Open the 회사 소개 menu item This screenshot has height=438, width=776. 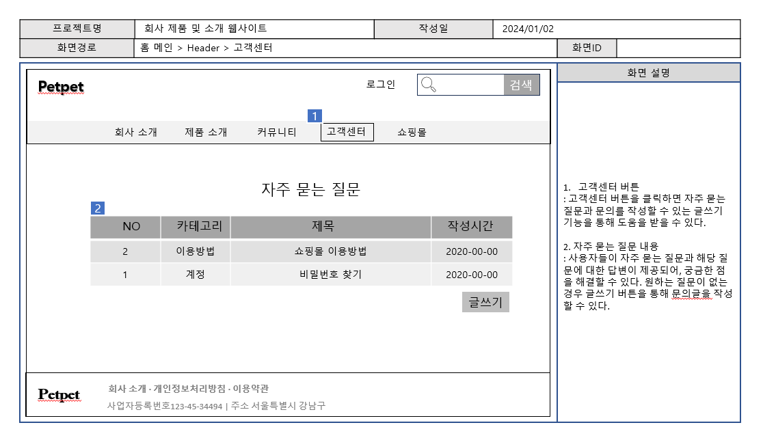pyautogui.click(x=136, y=133)
